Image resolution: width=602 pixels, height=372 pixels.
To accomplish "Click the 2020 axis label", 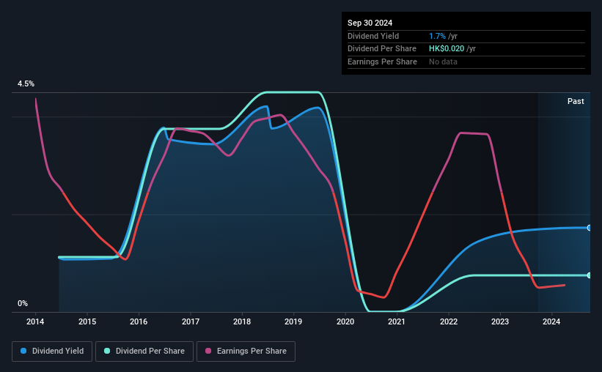I will click(345, 321).
